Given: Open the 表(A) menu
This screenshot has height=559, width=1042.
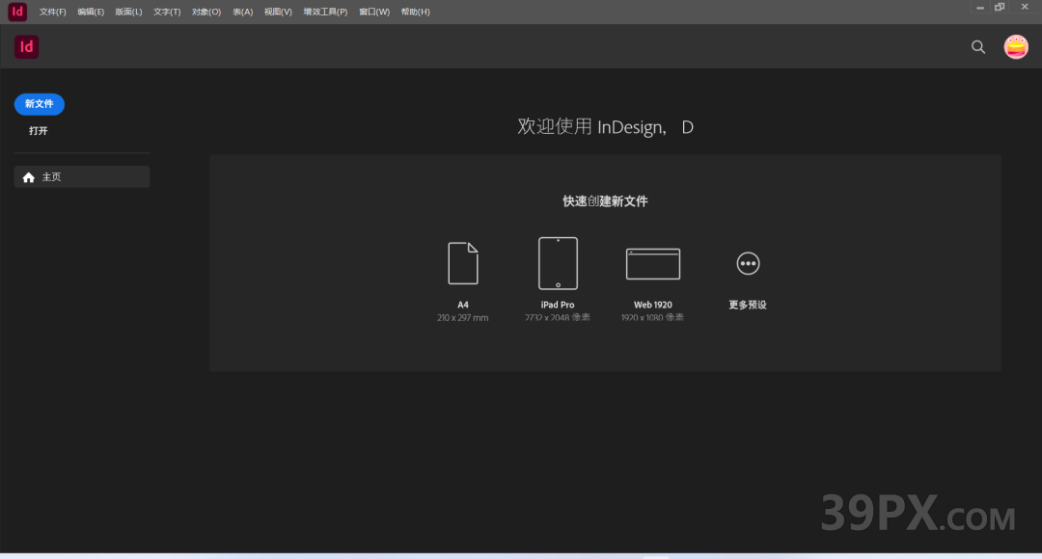Looking at the screenshot, I should [242, 12].
